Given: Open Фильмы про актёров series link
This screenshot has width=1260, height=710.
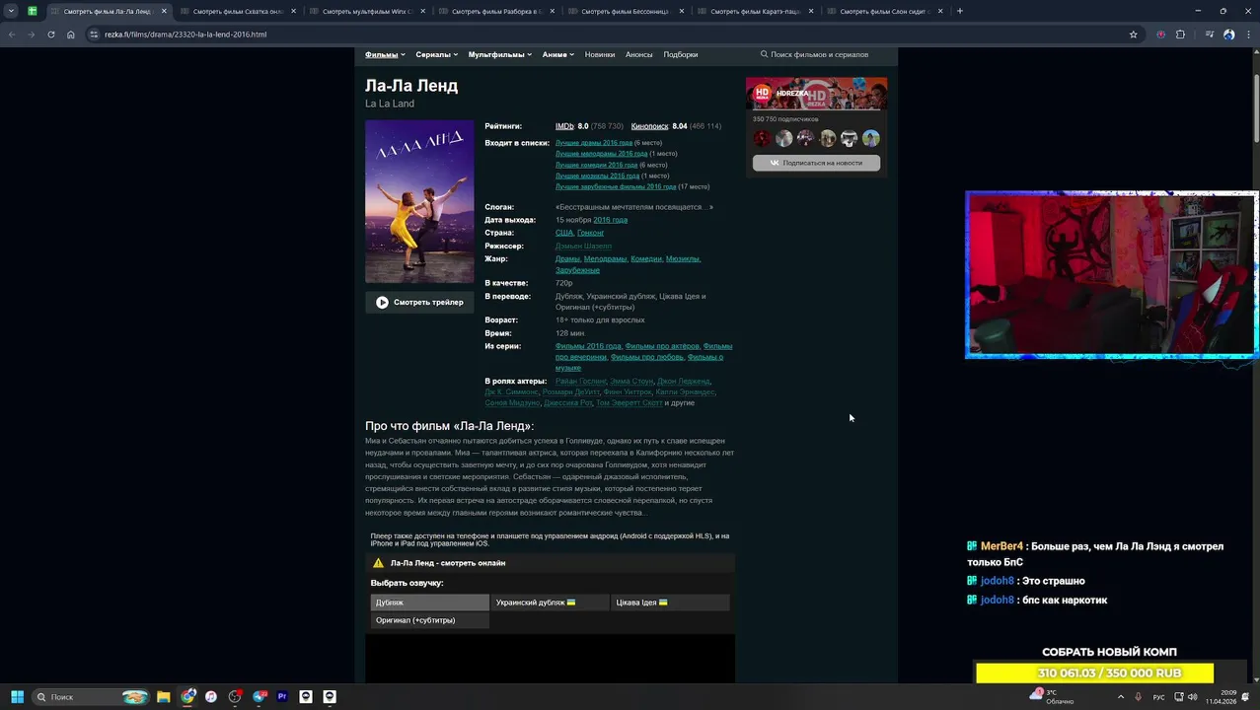Looking at the screenshot, I should 662,346.
